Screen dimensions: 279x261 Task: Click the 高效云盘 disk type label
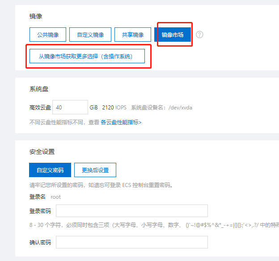[40, 108]
